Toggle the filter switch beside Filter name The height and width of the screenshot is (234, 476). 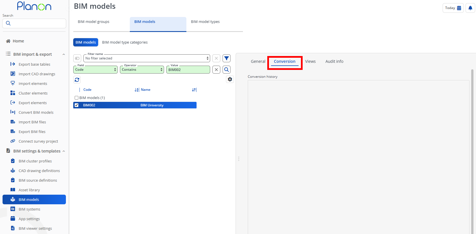pyautogui.click(x=77, y=58)
